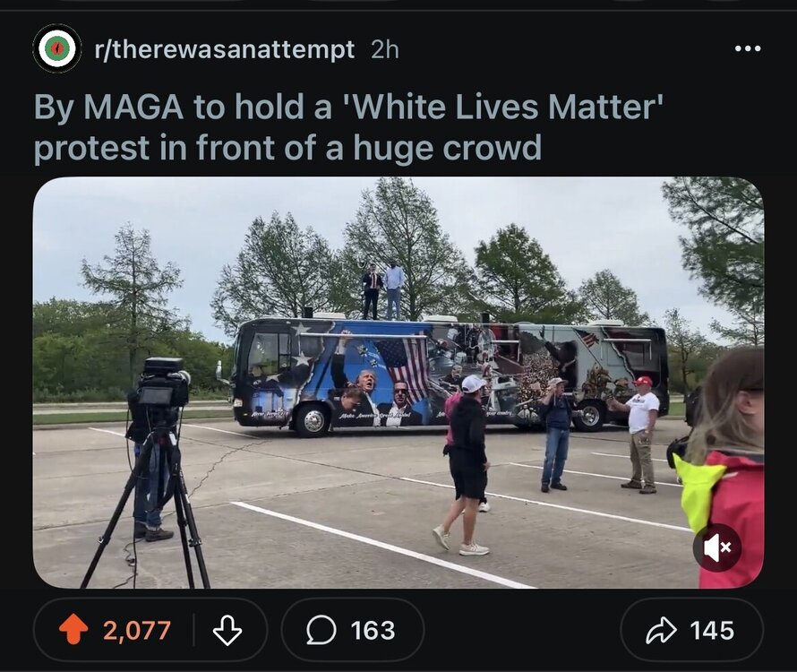Open the r/therewasanattempt subreddit avatar

pos(57,49)
